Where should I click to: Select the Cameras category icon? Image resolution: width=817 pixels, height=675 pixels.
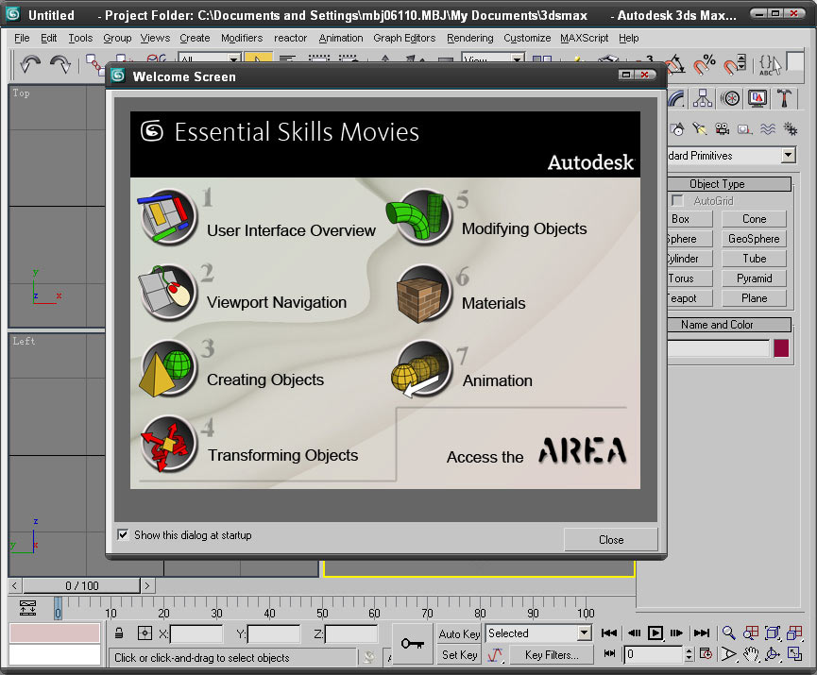coord(723,128)
